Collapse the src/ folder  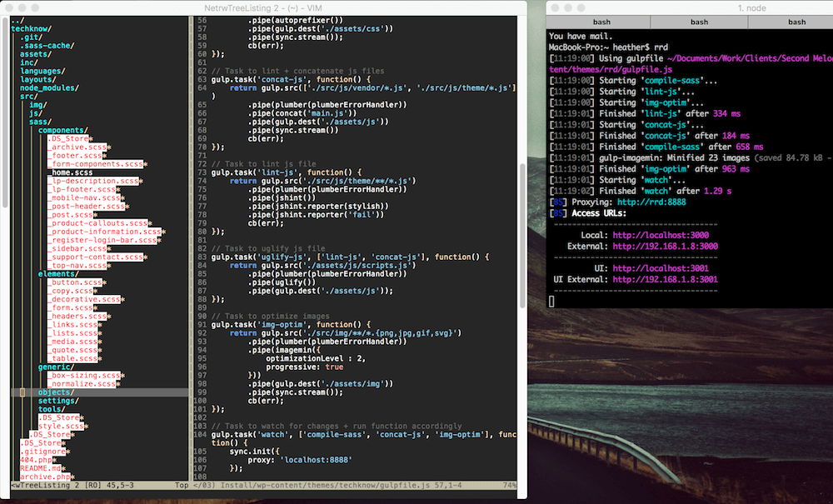coord(29,97)
